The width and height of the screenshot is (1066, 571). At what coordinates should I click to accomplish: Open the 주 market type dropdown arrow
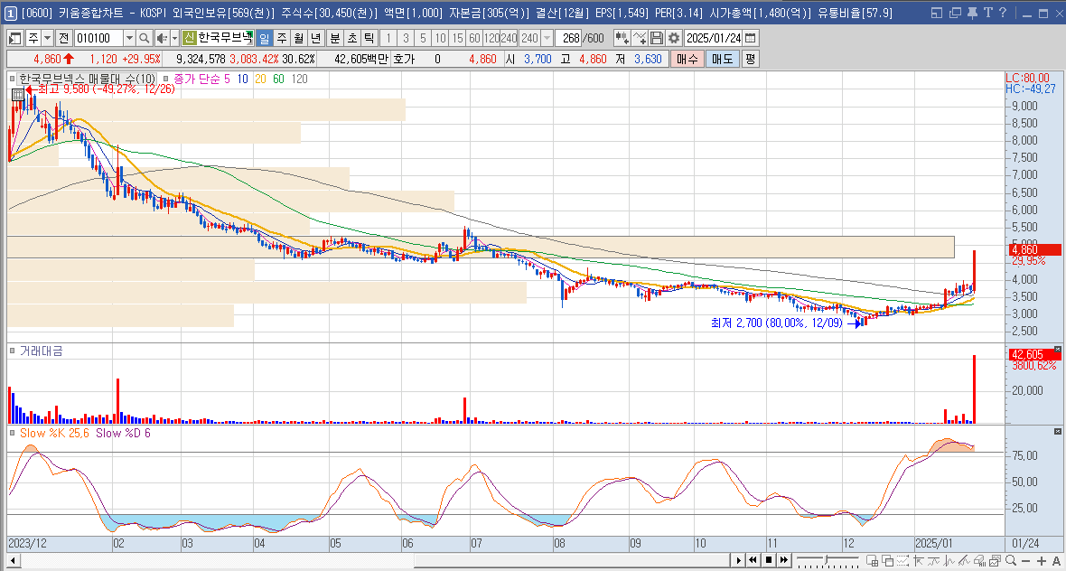pyautogui.click(x=48, y=38)
